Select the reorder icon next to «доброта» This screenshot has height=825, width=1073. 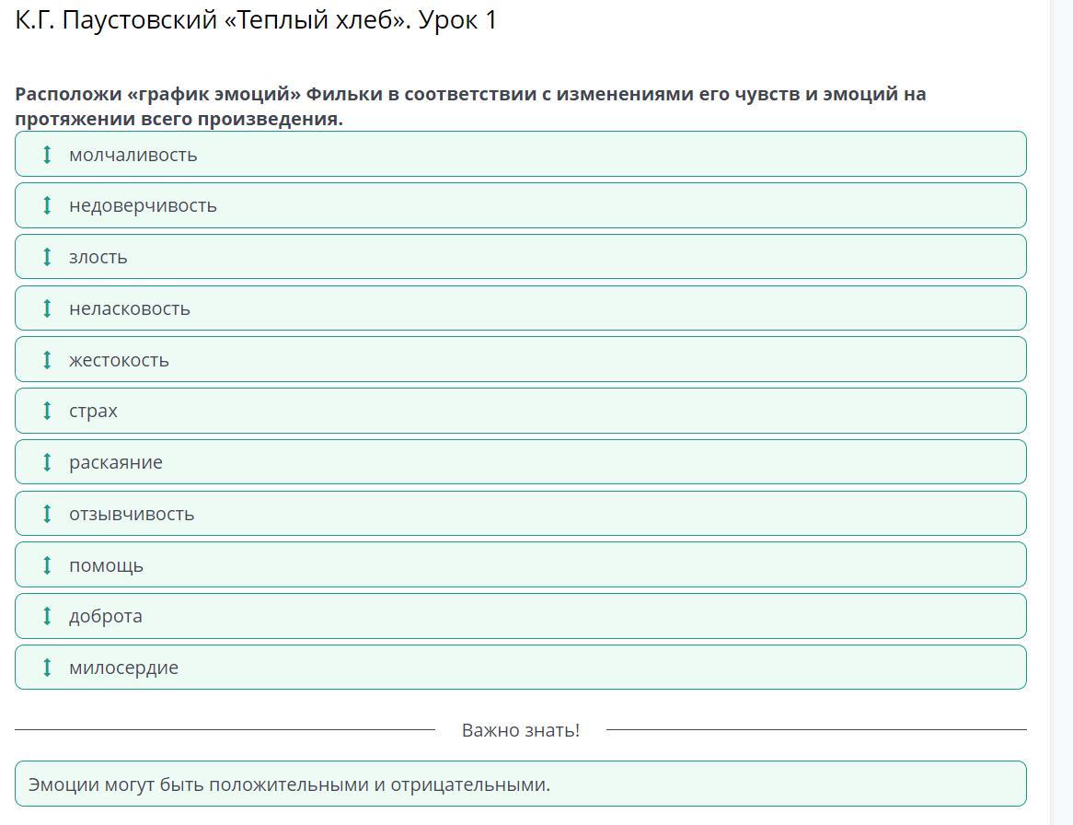coord(47,616)
